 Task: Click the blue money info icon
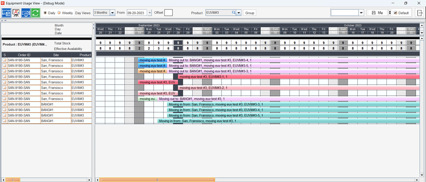click(26, 13)
